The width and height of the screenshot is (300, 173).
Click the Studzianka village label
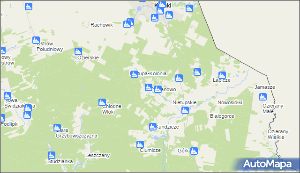(60, 161)
